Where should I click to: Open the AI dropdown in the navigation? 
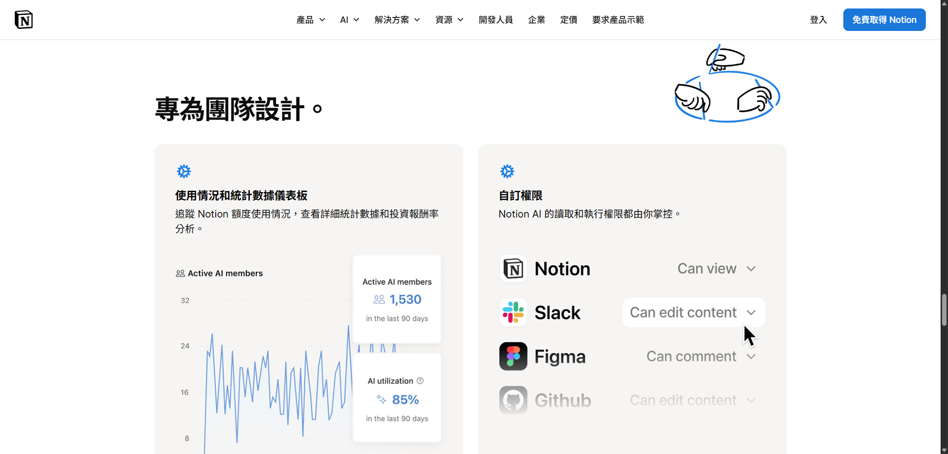(349, 20)
